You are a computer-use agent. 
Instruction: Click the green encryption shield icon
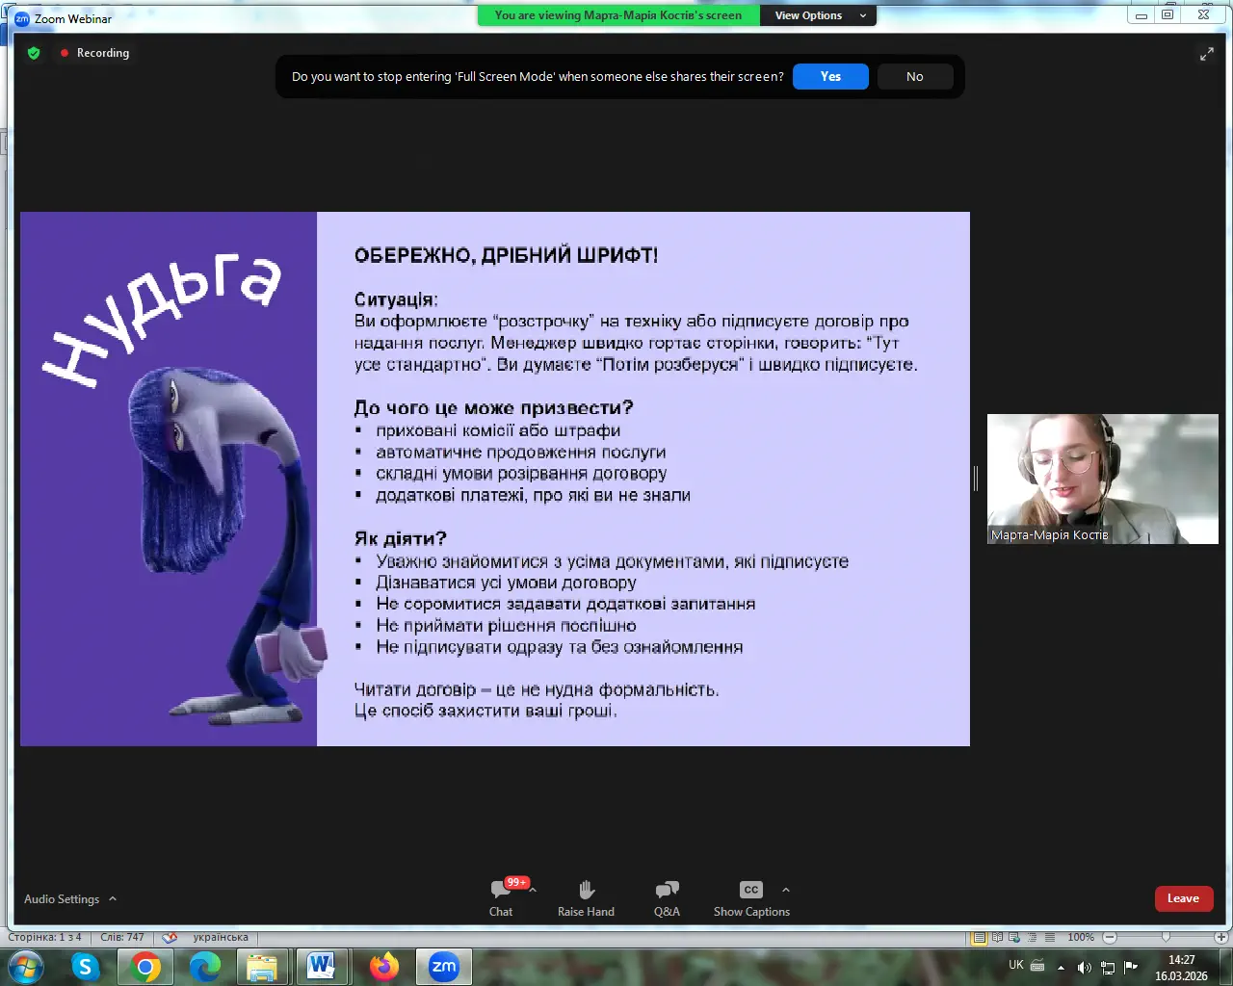34,53
